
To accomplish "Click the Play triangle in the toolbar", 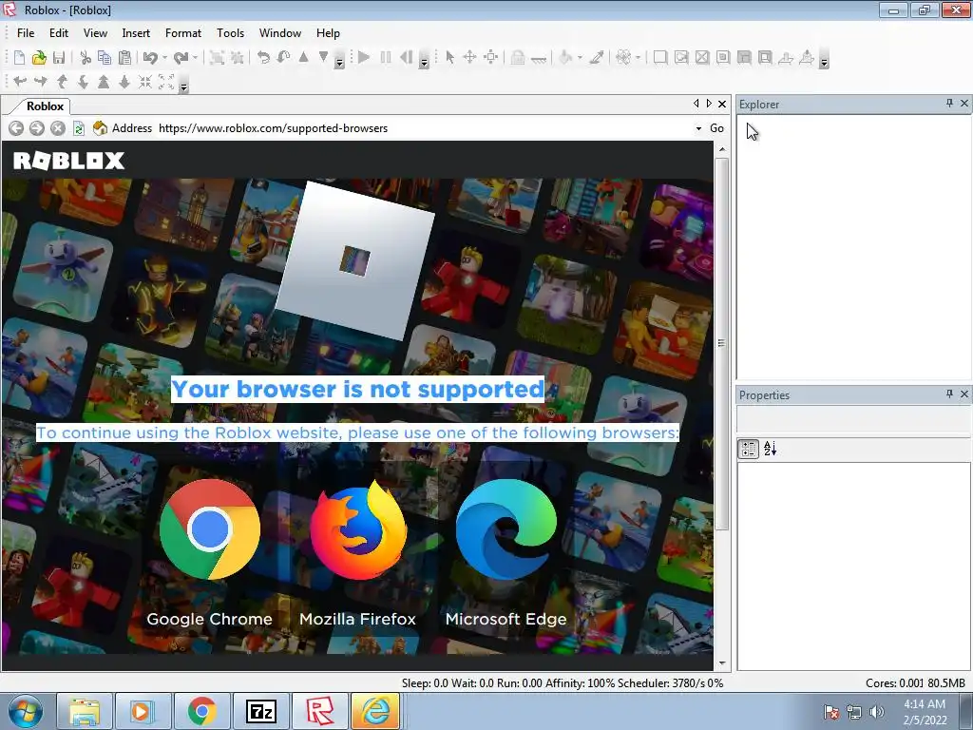I will click(x=364, y=58).
